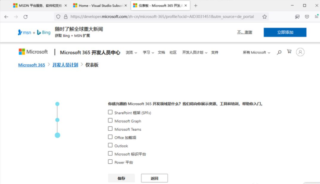Click the browser forward arrow
Viewport: 320px width, 184px height.
[16, 17]
